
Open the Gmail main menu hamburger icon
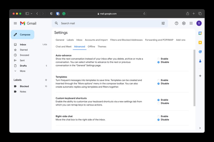tap(15, 23)
